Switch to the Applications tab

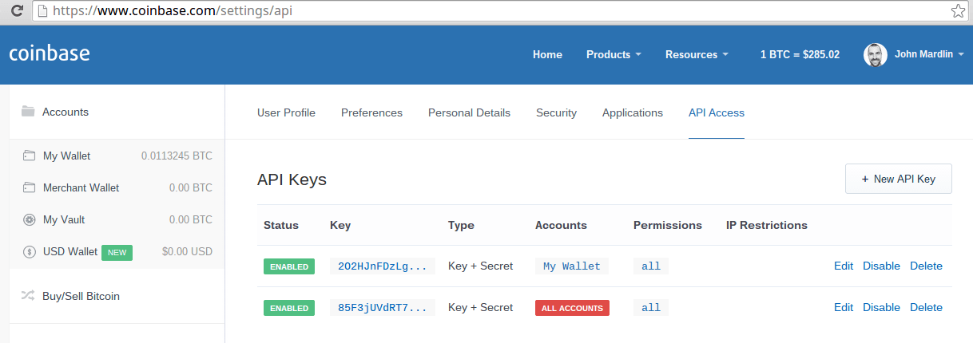pos(633,112)
